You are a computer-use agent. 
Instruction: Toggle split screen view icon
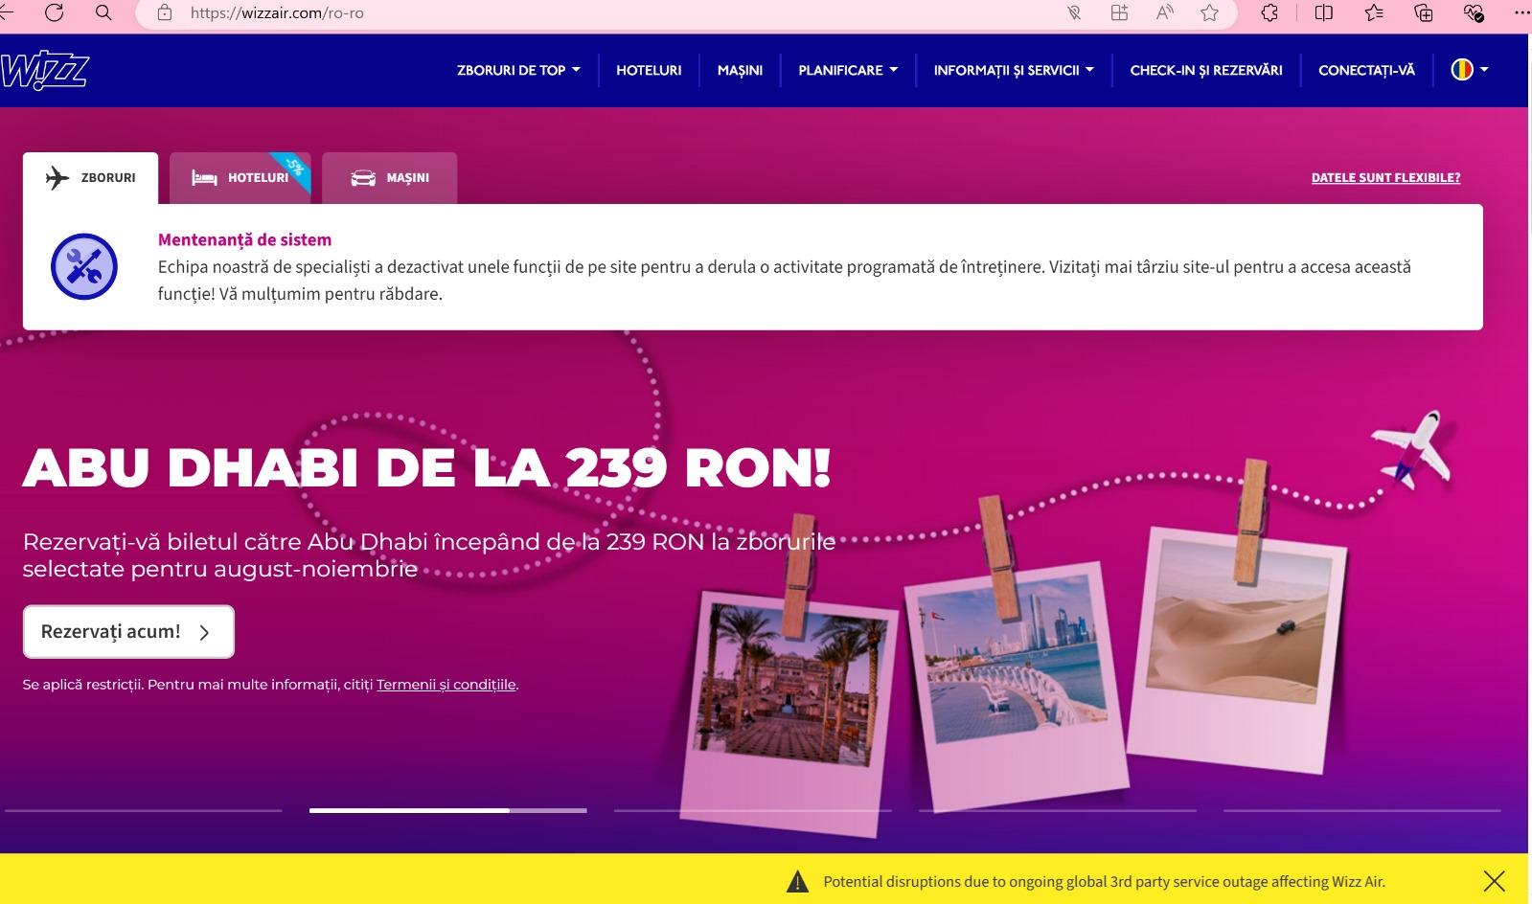coord(1323,12)
